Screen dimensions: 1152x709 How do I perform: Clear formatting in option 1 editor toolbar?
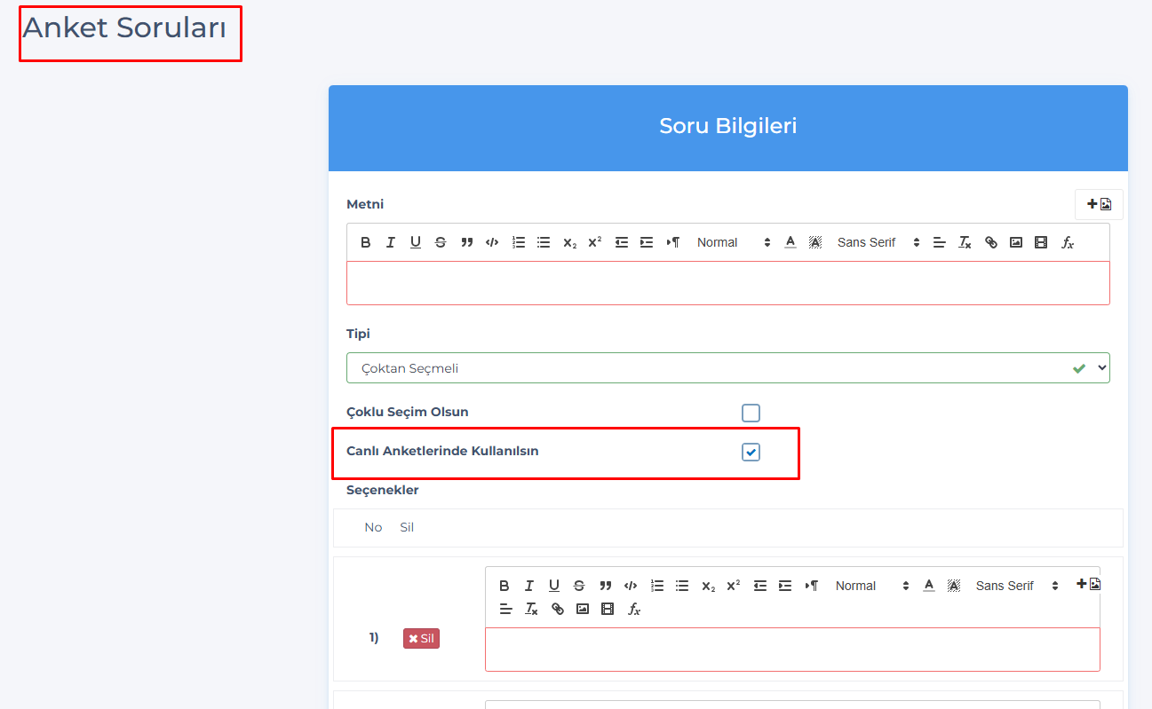tap(531, 609)
